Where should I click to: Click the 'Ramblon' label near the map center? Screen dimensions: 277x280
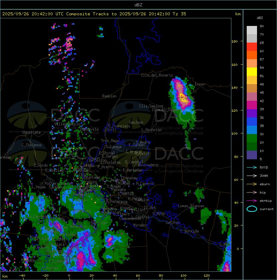coord(109,96)
